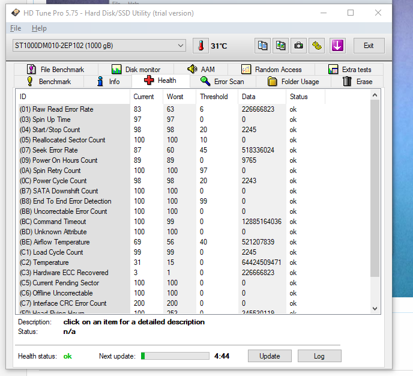The width and height of the screenshot is (413, 376).
Task: Maximize the HD Tune Pro window
Action: 351,13
